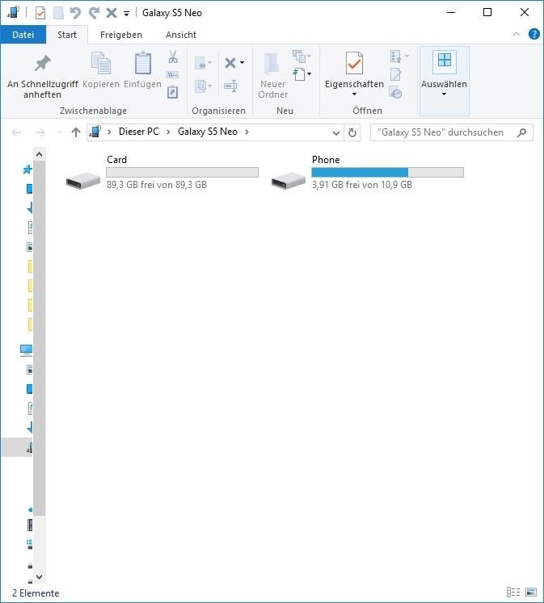Click the quick access star in sidebar
The width and height of the screenshot is (544, 603).
pyautogui.click(x=27, y=170)
